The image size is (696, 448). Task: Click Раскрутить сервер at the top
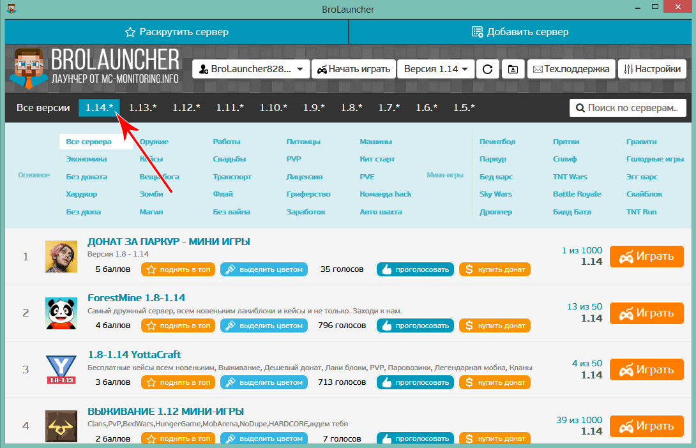[x=177, y=32]
